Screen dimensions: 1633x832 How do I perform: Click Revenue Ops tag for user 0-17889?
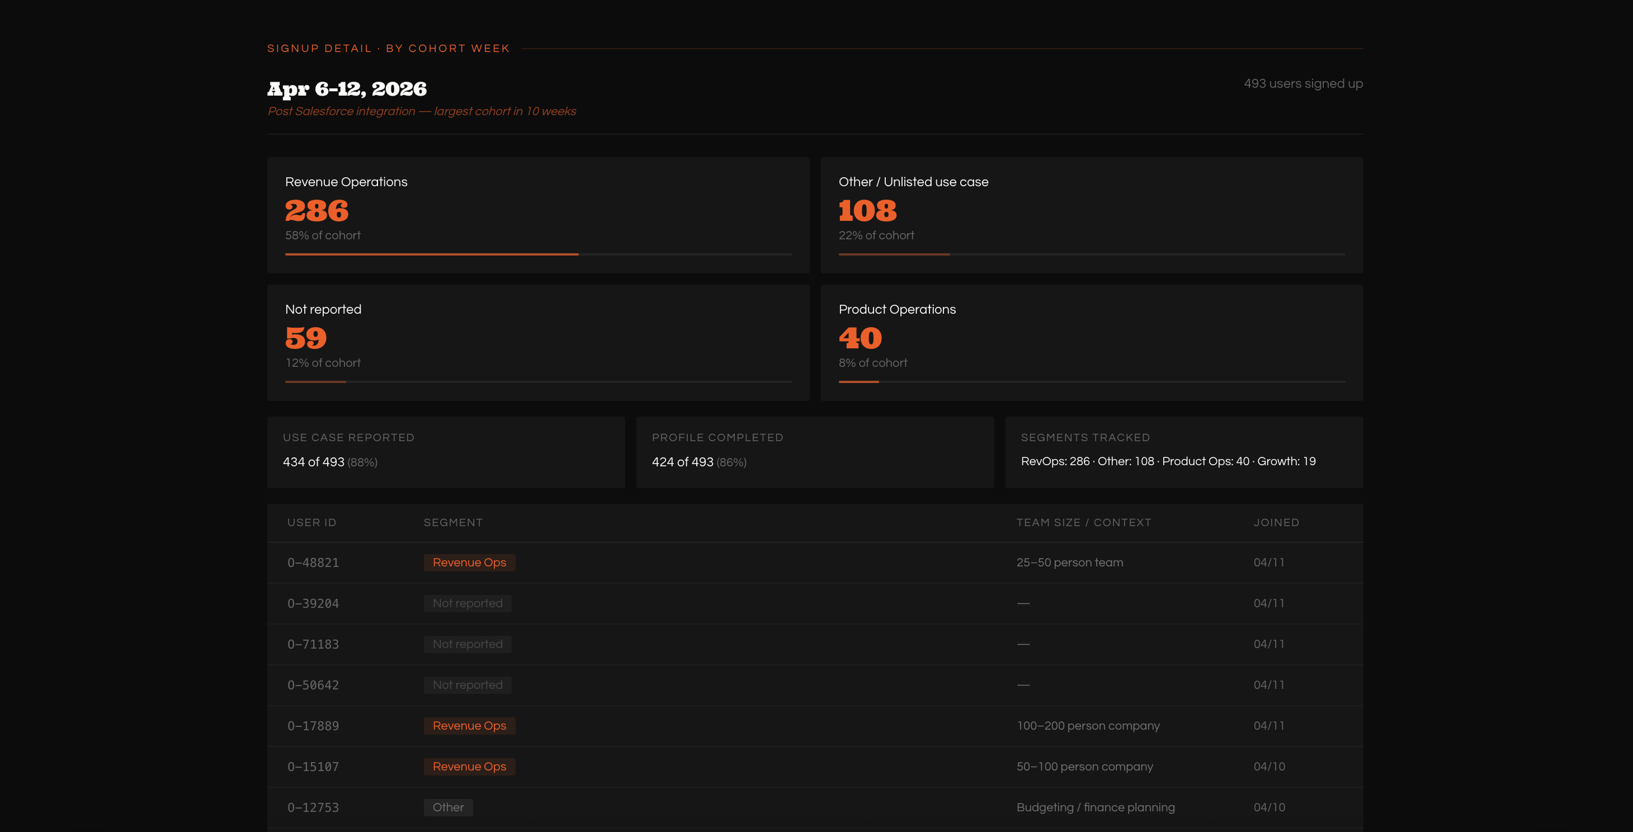[x=470, y=726]
